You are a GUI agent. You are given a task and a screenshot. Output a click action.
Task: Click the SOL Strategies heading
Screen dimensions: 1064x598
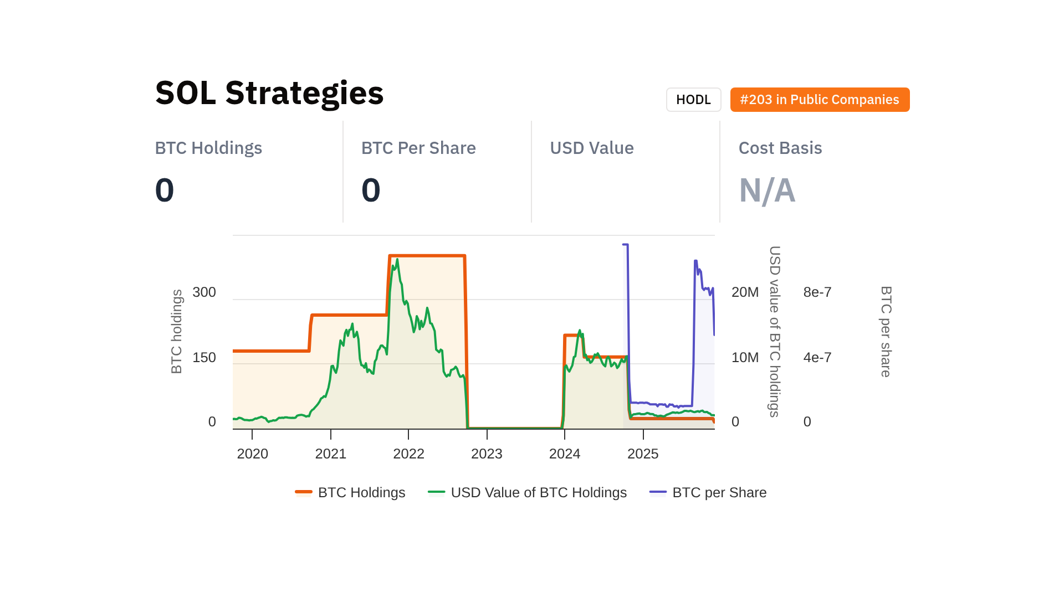(x=269, y=92)
